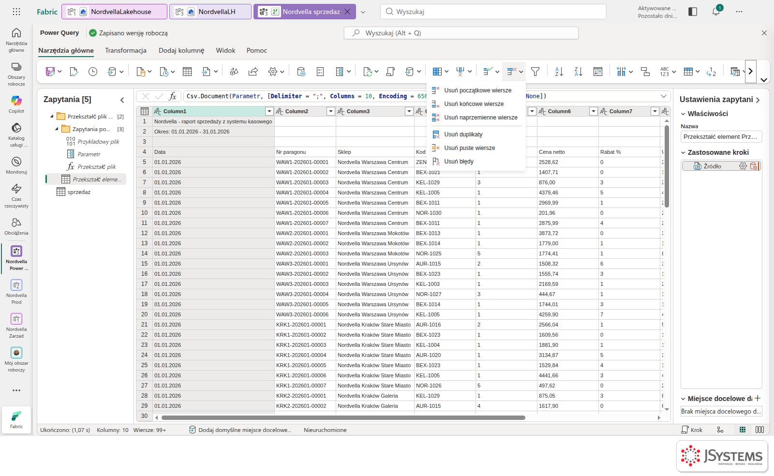Choose Usuń duplikaty from the menu
Viewport: 774px width, 476px height.
click(463, 134)
